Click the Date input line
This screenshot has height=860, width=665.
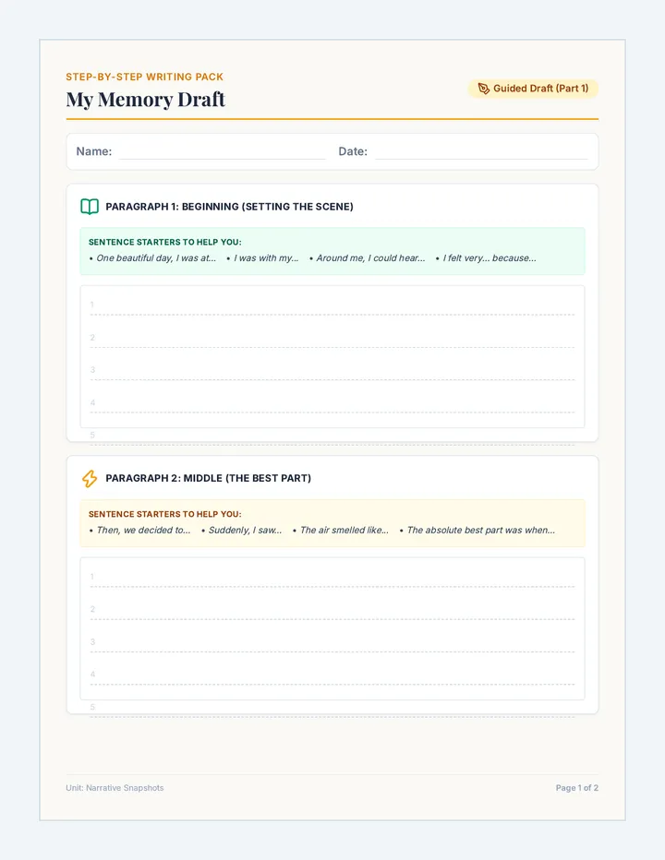pyautogui.click(x=481, y=152)
